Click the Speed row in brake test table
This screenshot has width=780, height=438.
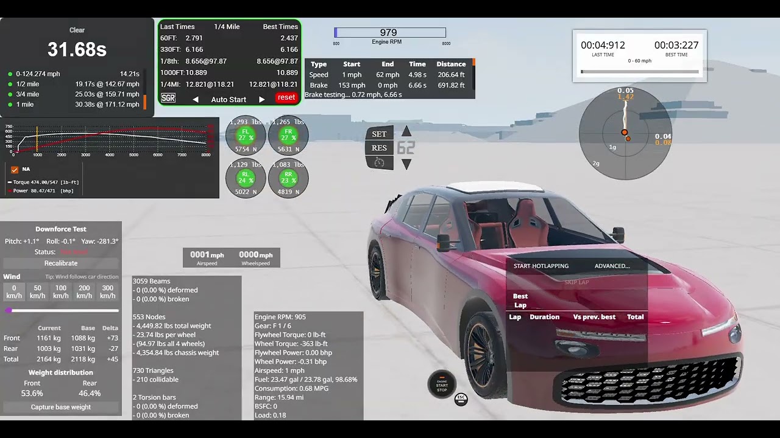(389, 75)
